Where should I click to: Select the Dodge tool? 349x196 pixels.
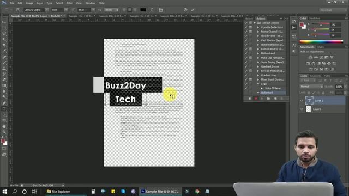4,97
